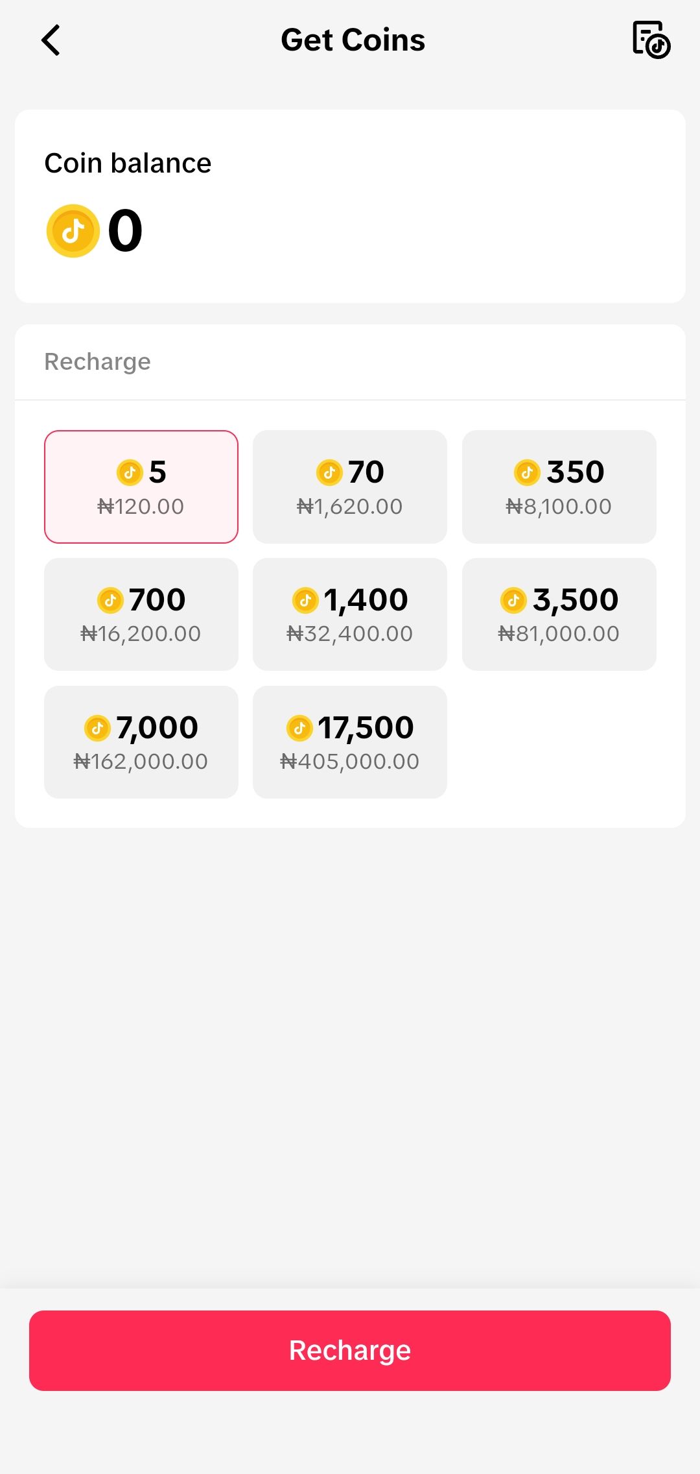Click coin icon on the 1,400 package
This screenshot has width=700, height=1474.
pos(305,600)
